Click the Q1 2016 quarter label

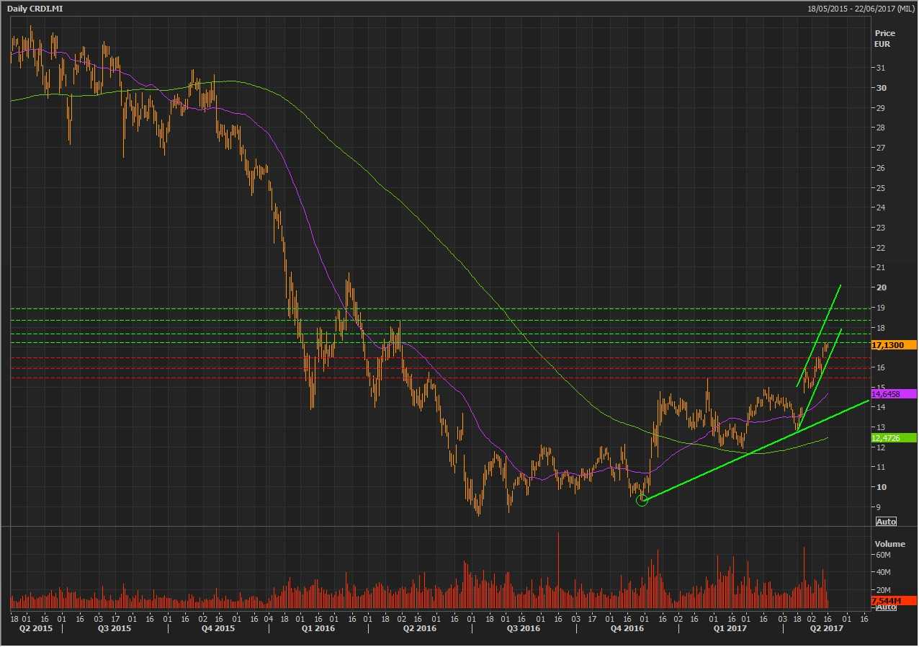(x=318, y=628)
